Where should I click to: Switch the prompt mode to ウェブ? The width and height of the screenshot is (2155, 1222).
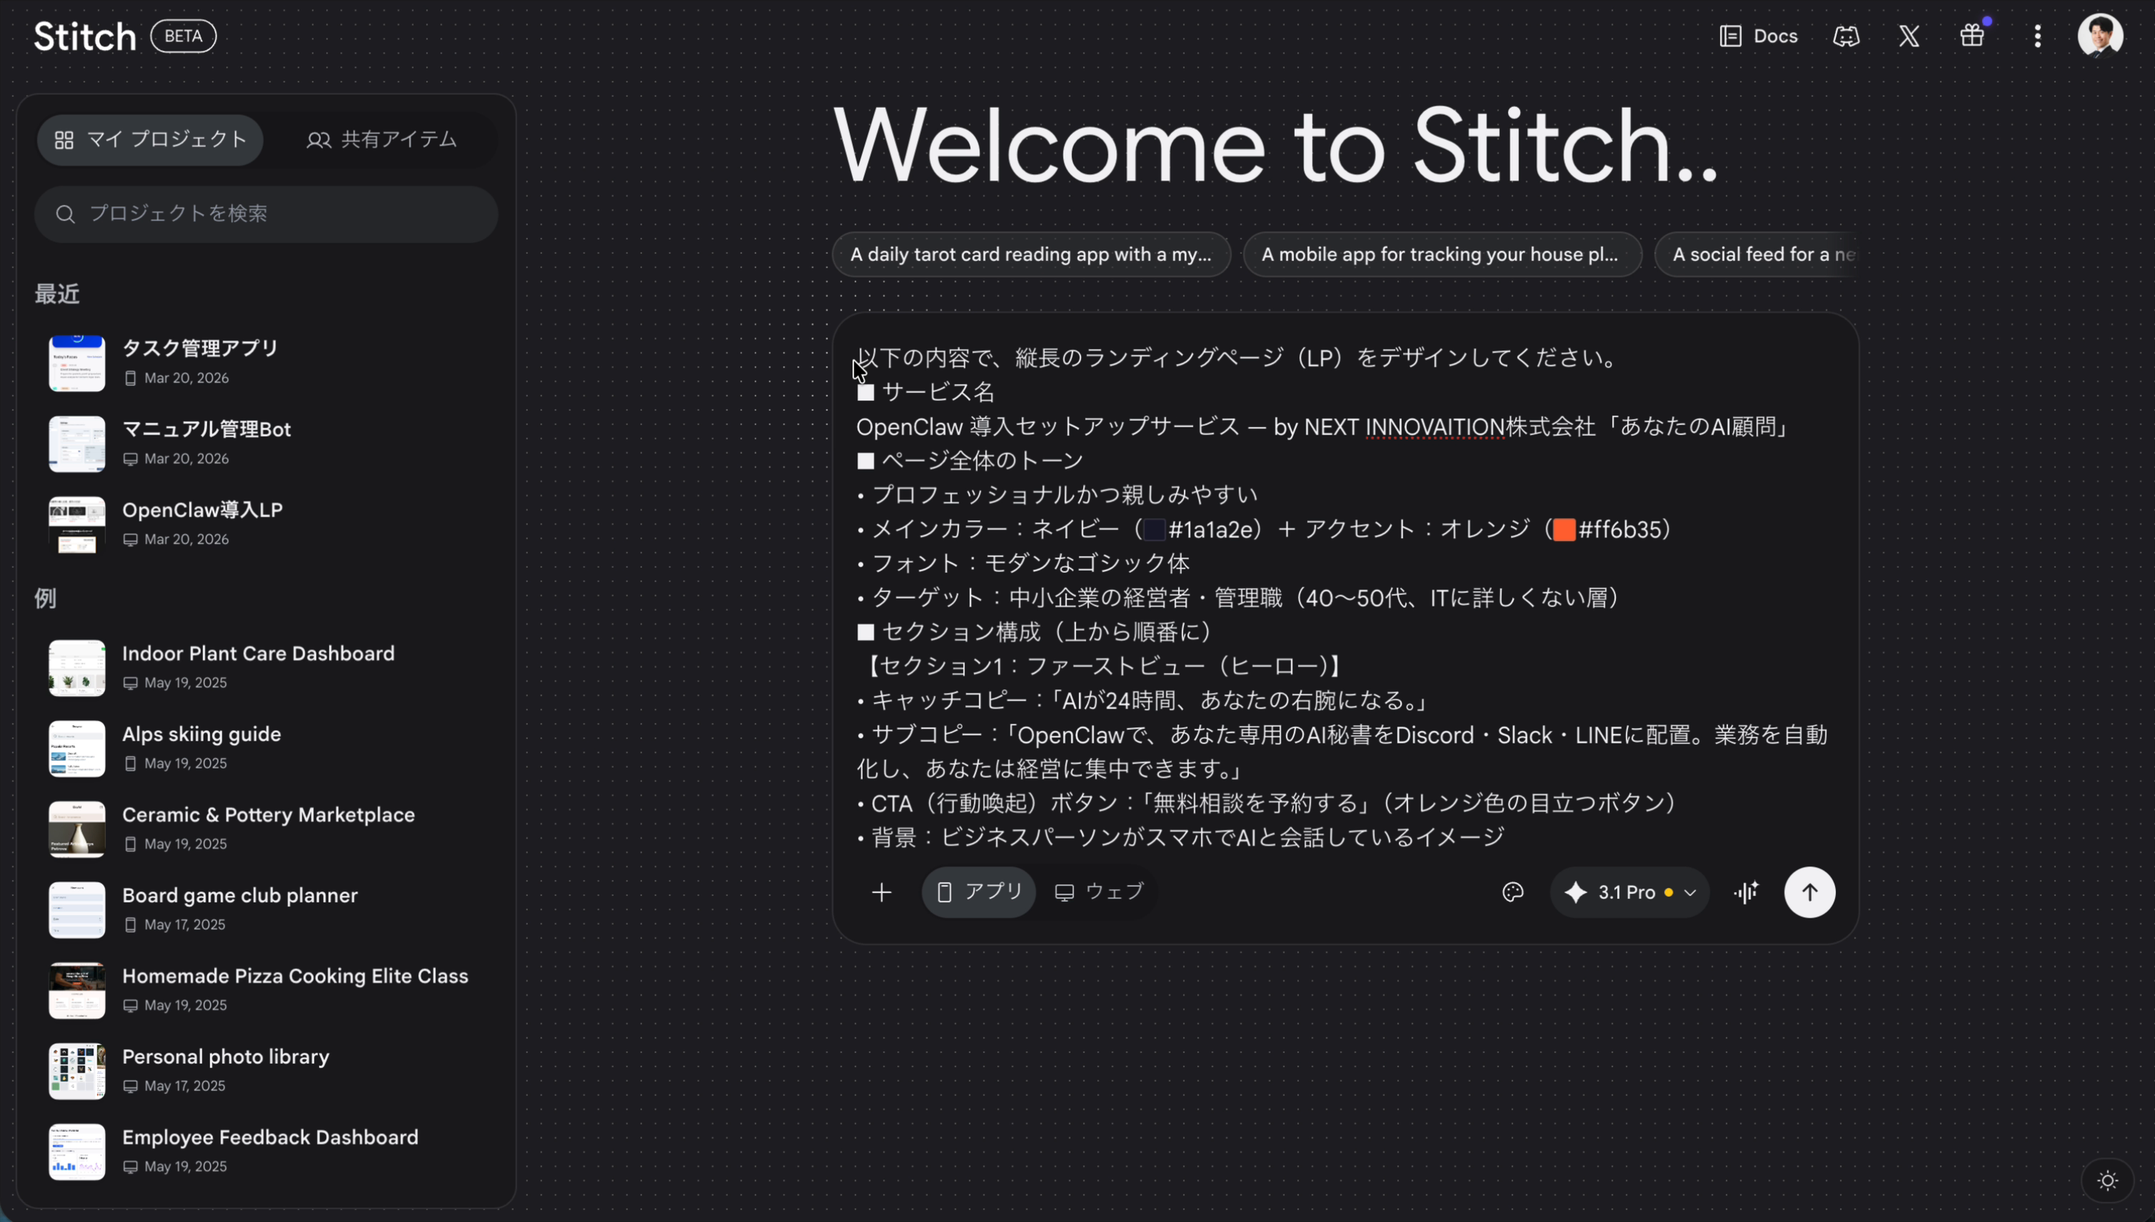(x=1098, y=892)
